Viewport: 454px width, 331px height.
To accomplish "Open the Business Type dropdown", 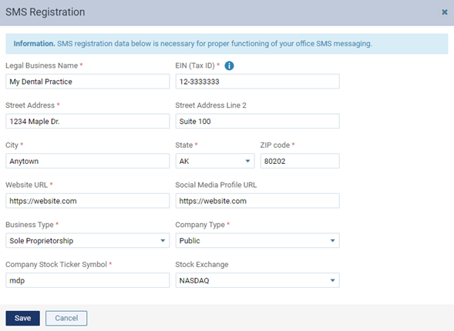I will tap(87, 240).
